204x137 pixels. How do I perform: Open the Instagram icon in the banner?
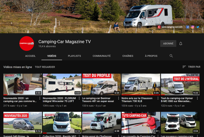pos(193,27)
